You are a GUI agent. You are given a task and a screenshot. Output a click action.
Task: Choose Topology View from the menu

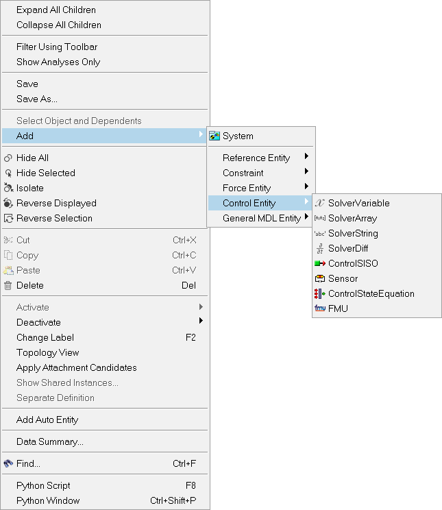click(48, 352)
